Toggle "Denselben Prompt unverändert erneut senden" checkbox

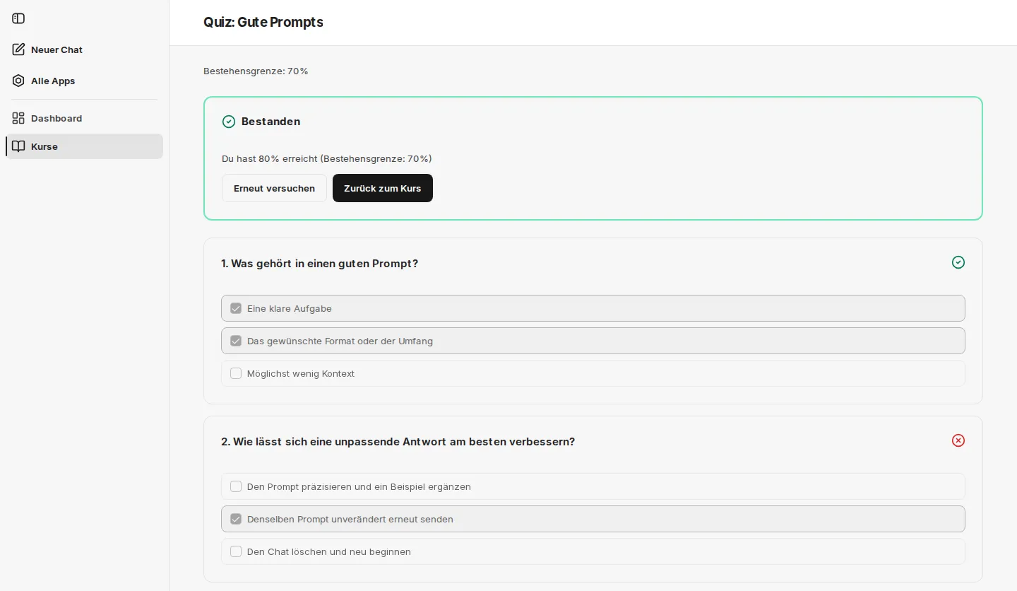tap(236, 519)
